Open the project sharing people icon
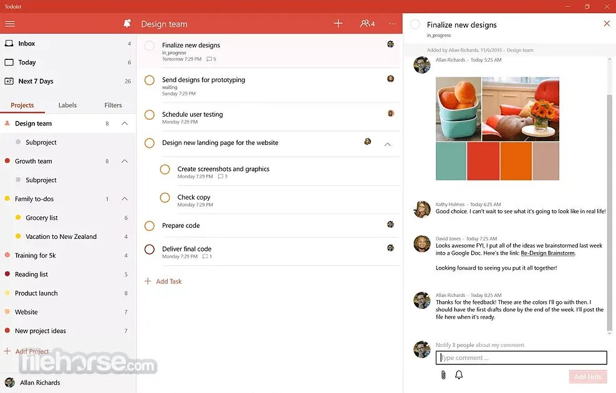This screenshot has width=616, height=393. pyautogui.click(x=367, y=24)
